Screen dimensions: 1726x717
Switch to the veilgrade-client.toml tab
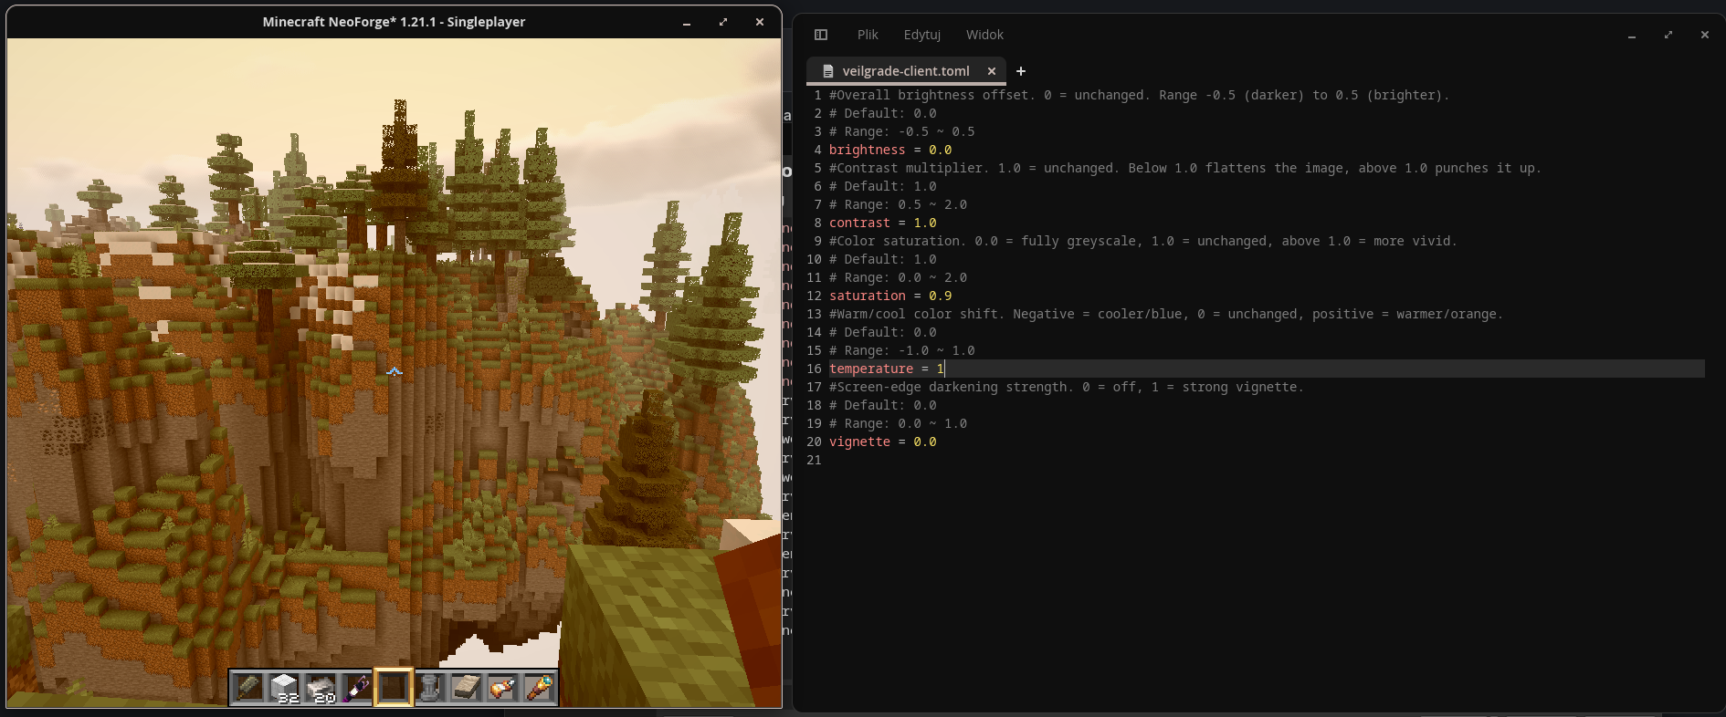point(906,71)
